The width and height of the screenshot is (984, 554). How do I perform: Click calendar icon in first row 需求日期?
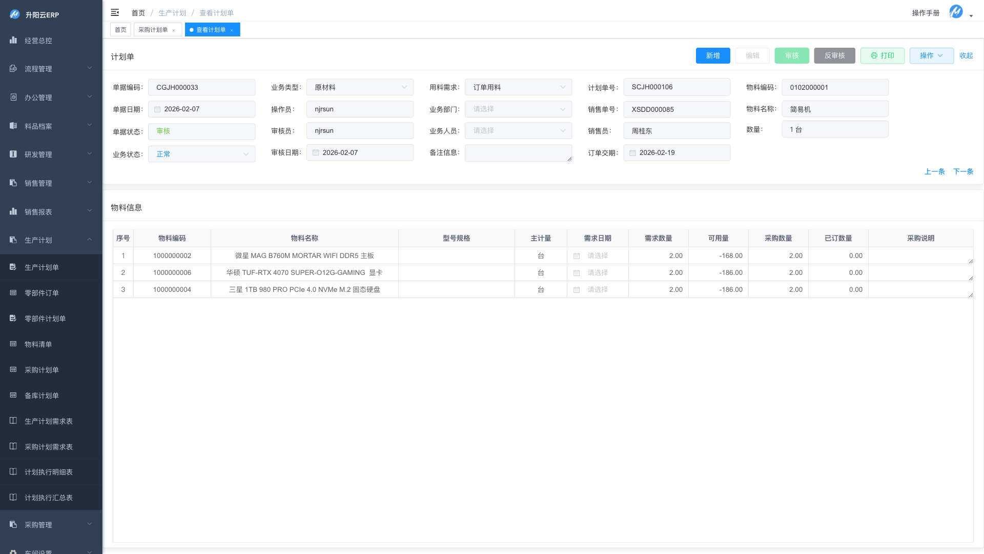[577, 256]
